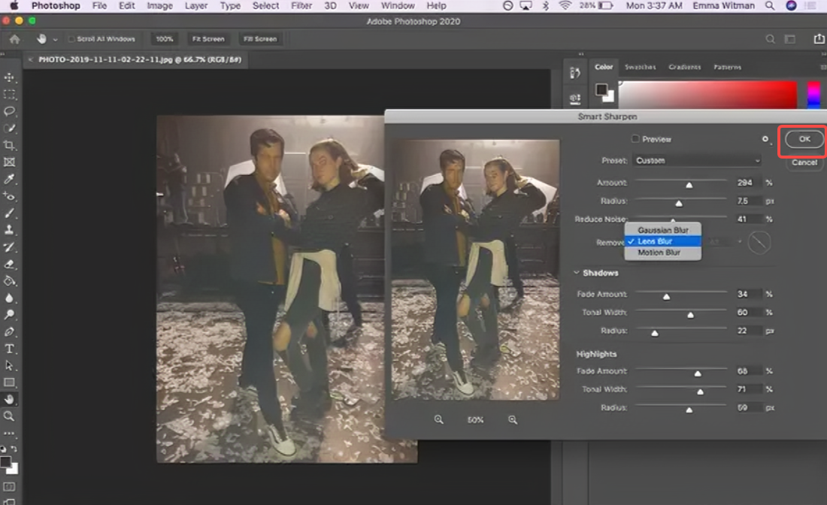Select the Type tool

click(10, 347)
